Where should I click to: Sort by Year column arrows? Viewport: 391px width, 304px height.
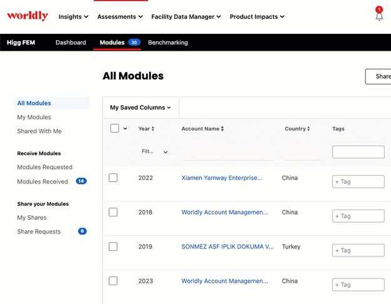pyautogui.click(x=153, y=129)
